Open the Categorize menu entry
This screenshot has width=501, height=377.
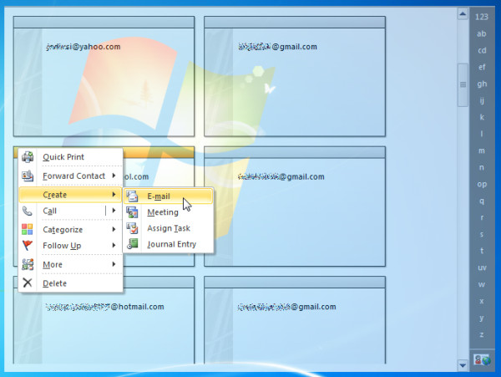[x=71, y=230]
